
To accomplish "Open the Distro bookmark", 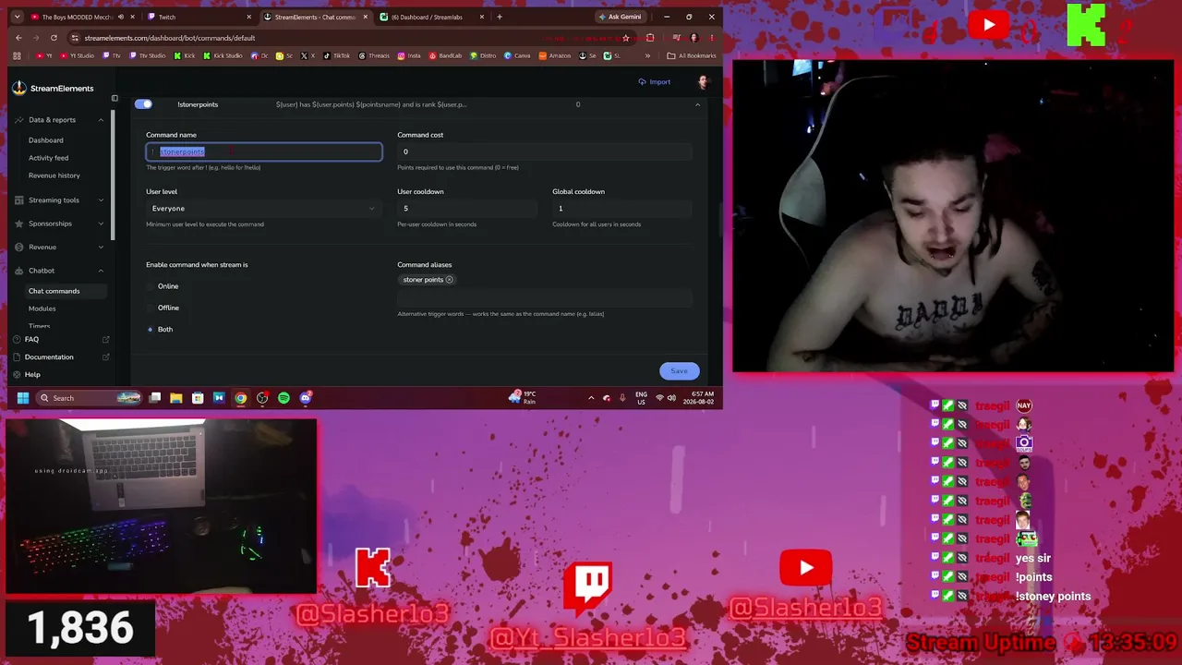I will [483, 55].
